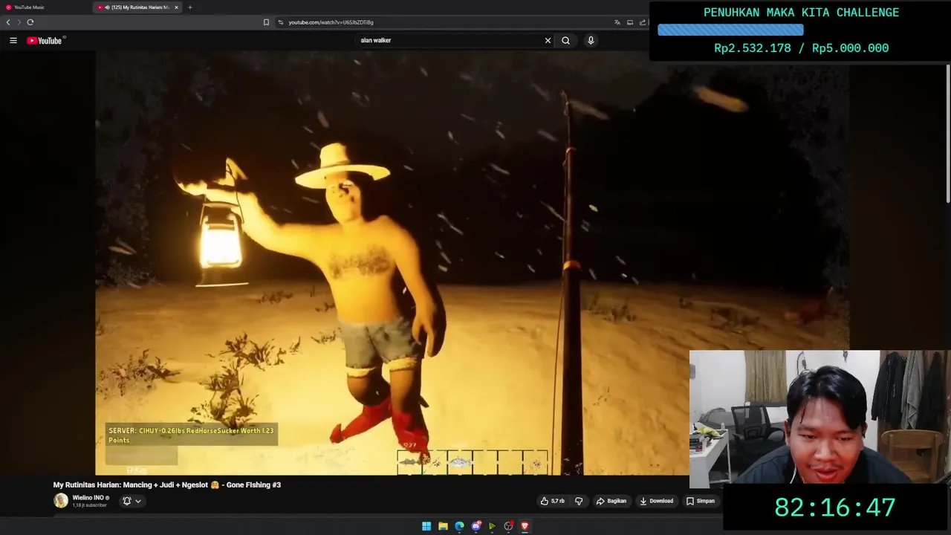Open File Explorer from the taskbar
Image resolution: width=951 pixels, height=535 pixels.
[x=443, y=526]
